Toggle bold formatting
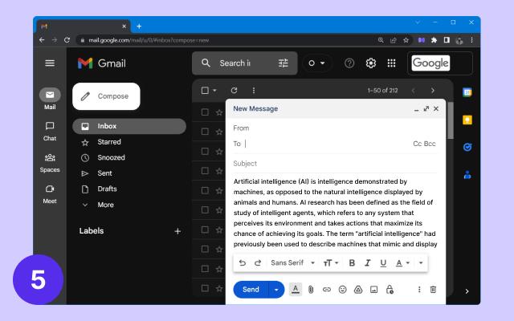The image size is (514, 321). click(x=352, y=263)
